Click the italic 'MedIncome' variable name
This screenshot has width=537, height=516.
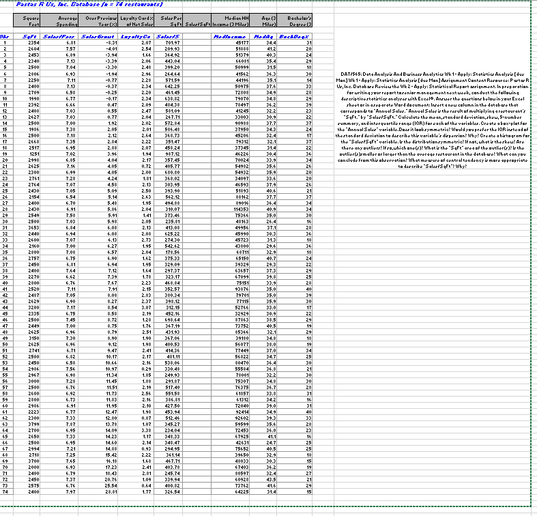click(x=230, y=37)
